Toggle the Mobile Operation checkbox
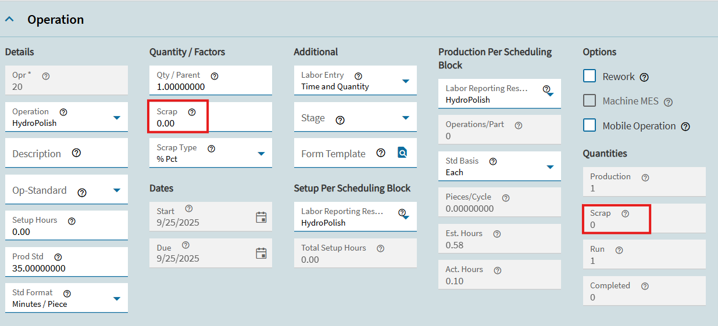The width and height of the screenshot is (718, 326). tap(590, 125)
